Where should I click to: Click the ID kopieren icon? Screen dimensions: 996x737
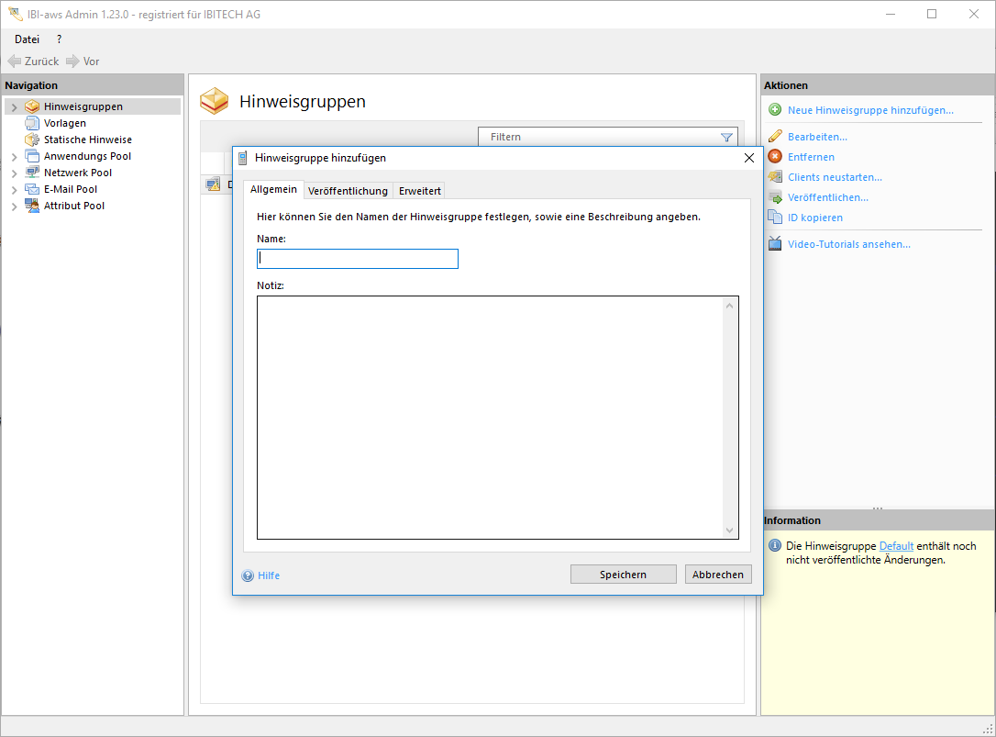coord(775,218)
